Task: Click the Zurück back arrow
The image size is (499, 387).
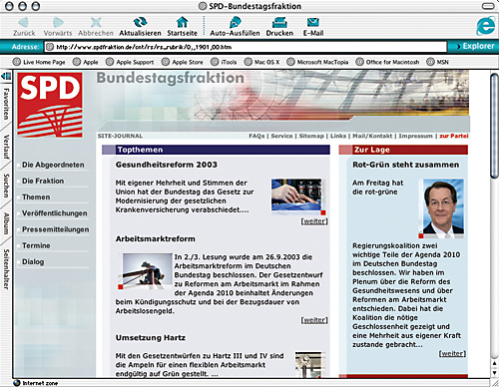Action: [x=24, y=22]
